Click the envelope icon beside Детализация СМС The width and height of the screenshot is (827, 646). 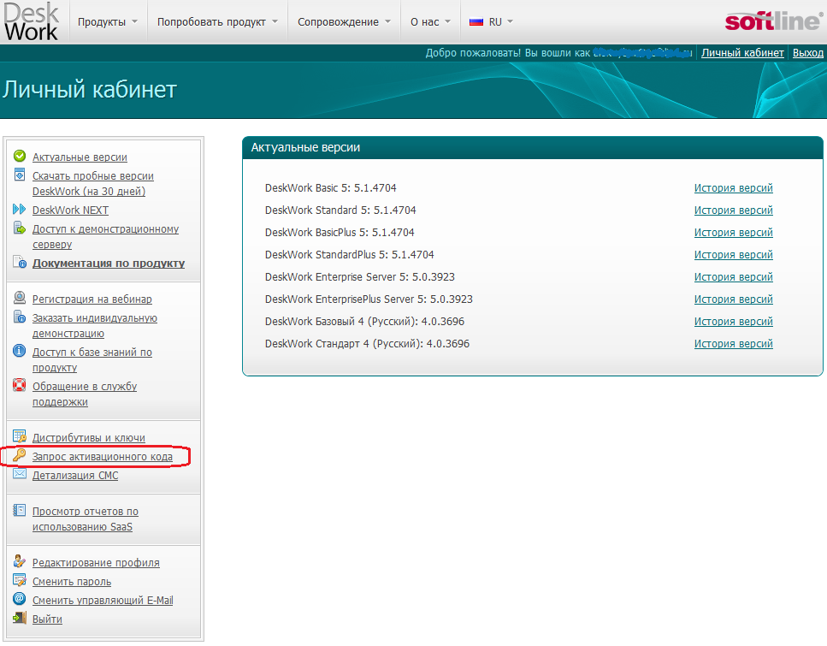point(20,474)
